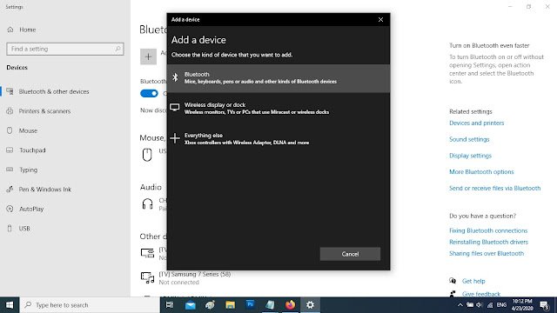
Task: Open More Bluetooth options link
Action: pyautogui.click(x=481, y=172)
